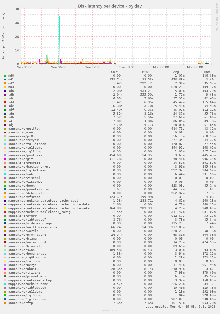Click the mapper/pannekake-backup legend label
Viewport: 220px width, 314px height.
coord(30,280)
